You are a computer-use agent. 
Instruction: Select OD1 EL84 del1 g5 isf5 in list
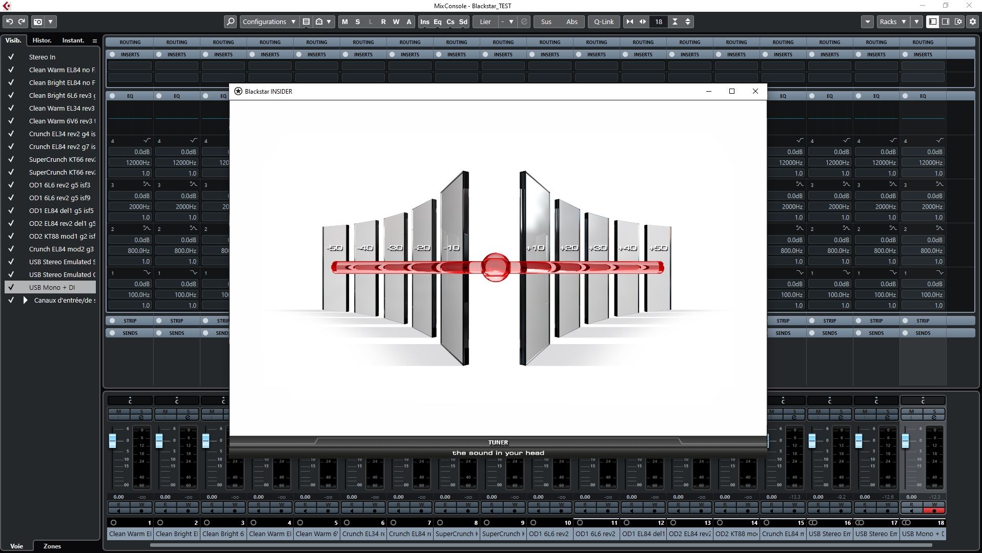pyautogui.click(x=62, y=210)
